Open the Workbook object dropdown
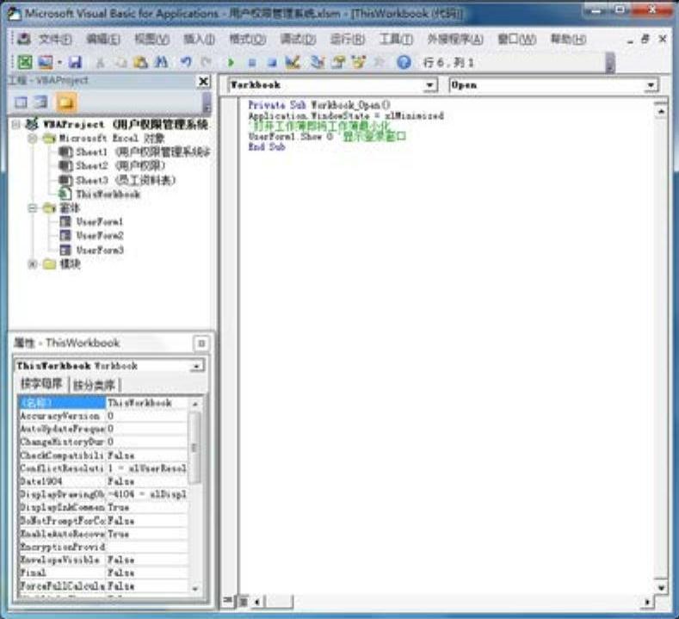679x619 pixels. coord(429,85)
